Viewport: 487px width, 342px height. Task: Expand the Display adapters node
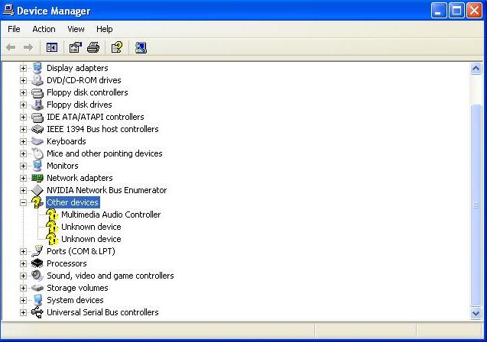coord(23,68)
